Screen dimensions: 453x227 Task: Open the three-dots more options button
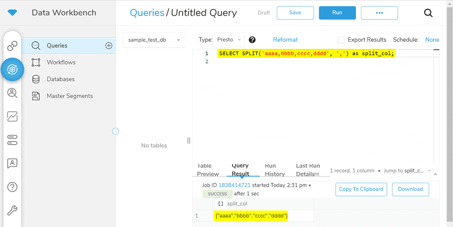[x=379, y=13]
